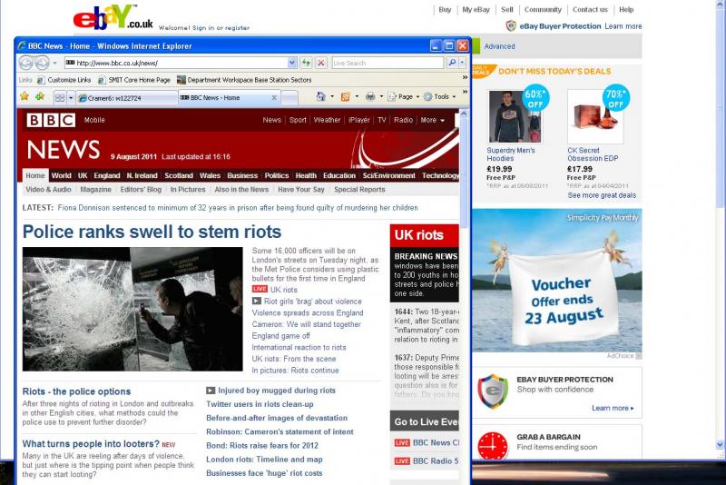Click the Department Workspace Base Station favorite icon
The height and width of the screenshot is (485, 726).
coord(181,80)
